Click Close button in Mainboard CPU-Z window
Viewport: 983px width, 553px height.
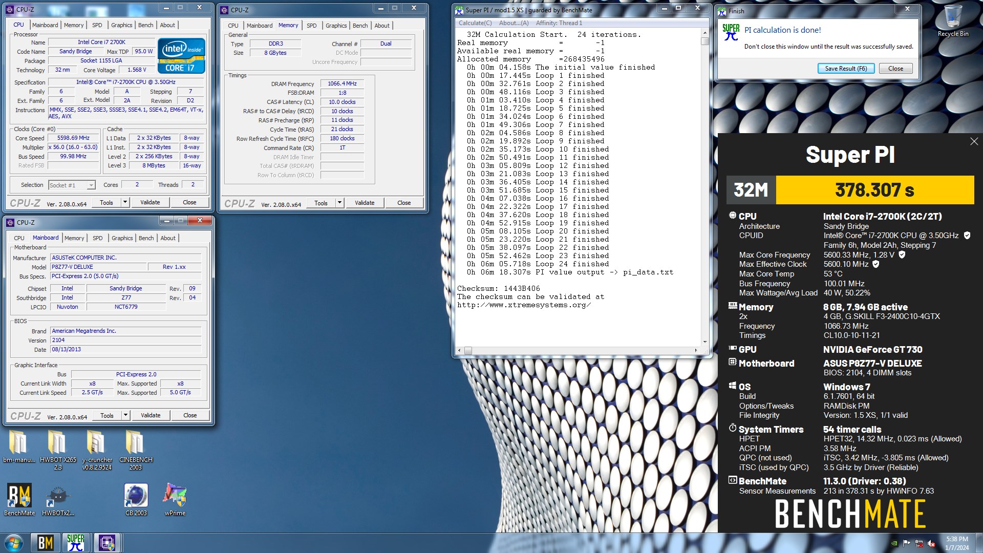[190, 415]
